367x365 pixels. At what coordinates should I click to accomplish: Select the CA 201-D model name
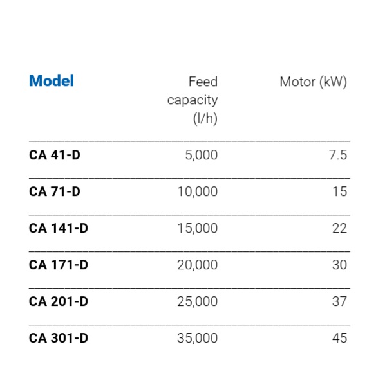tap(59, 301)
